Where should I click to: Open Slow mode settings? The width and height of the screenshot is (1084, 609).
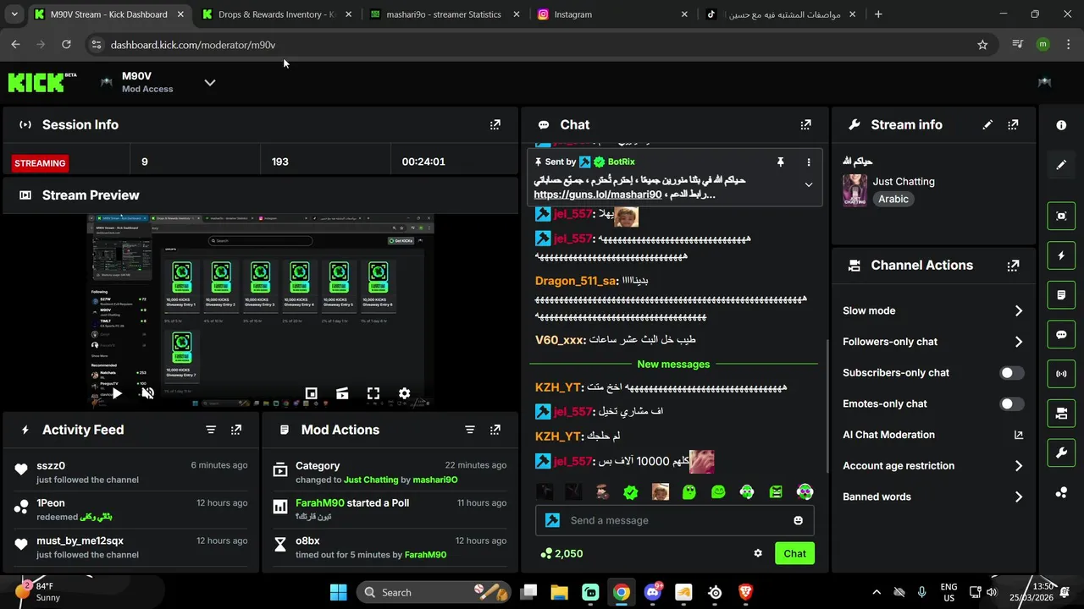pyautogui.click(x=933, y=310)
